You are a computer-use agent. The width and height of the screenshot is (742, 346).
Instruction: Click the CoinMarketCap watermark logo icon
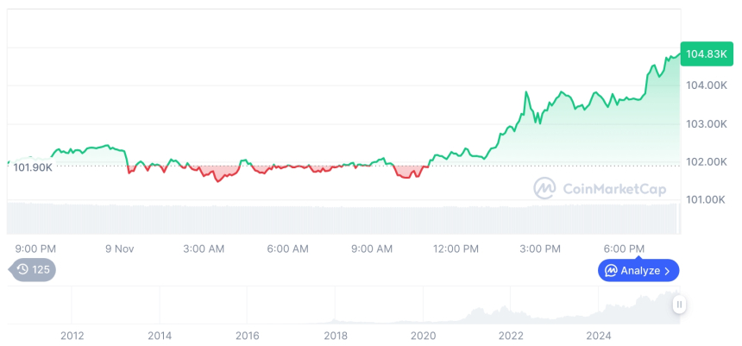(544, 189)
